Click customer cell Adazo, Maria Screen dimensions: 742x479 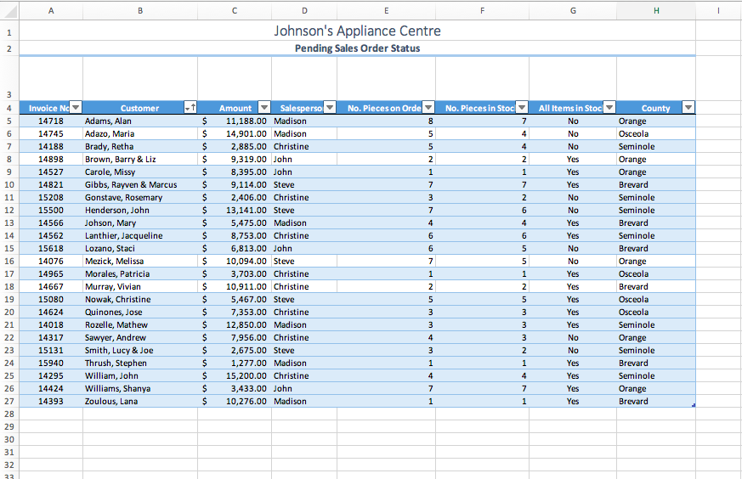click(140, 134)
